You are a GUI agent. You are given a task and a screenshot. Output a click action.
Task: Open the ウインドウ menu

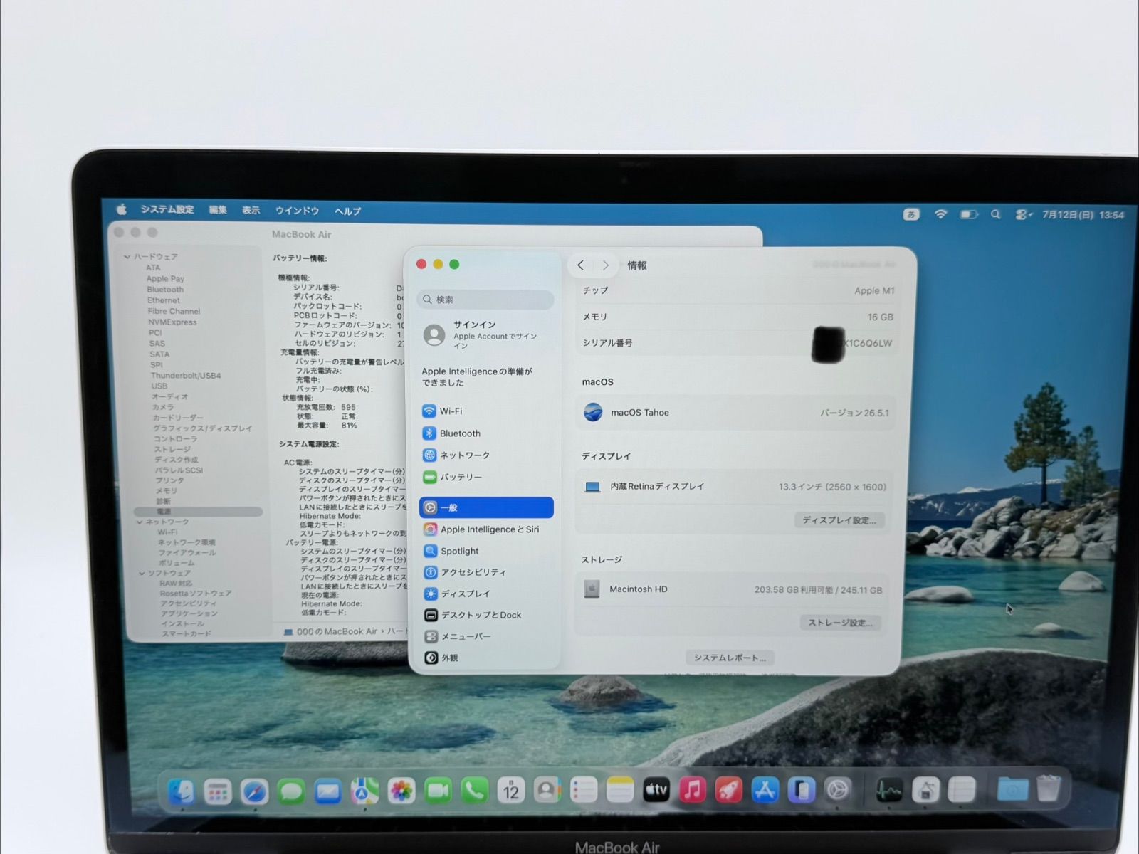click(297, 211)
